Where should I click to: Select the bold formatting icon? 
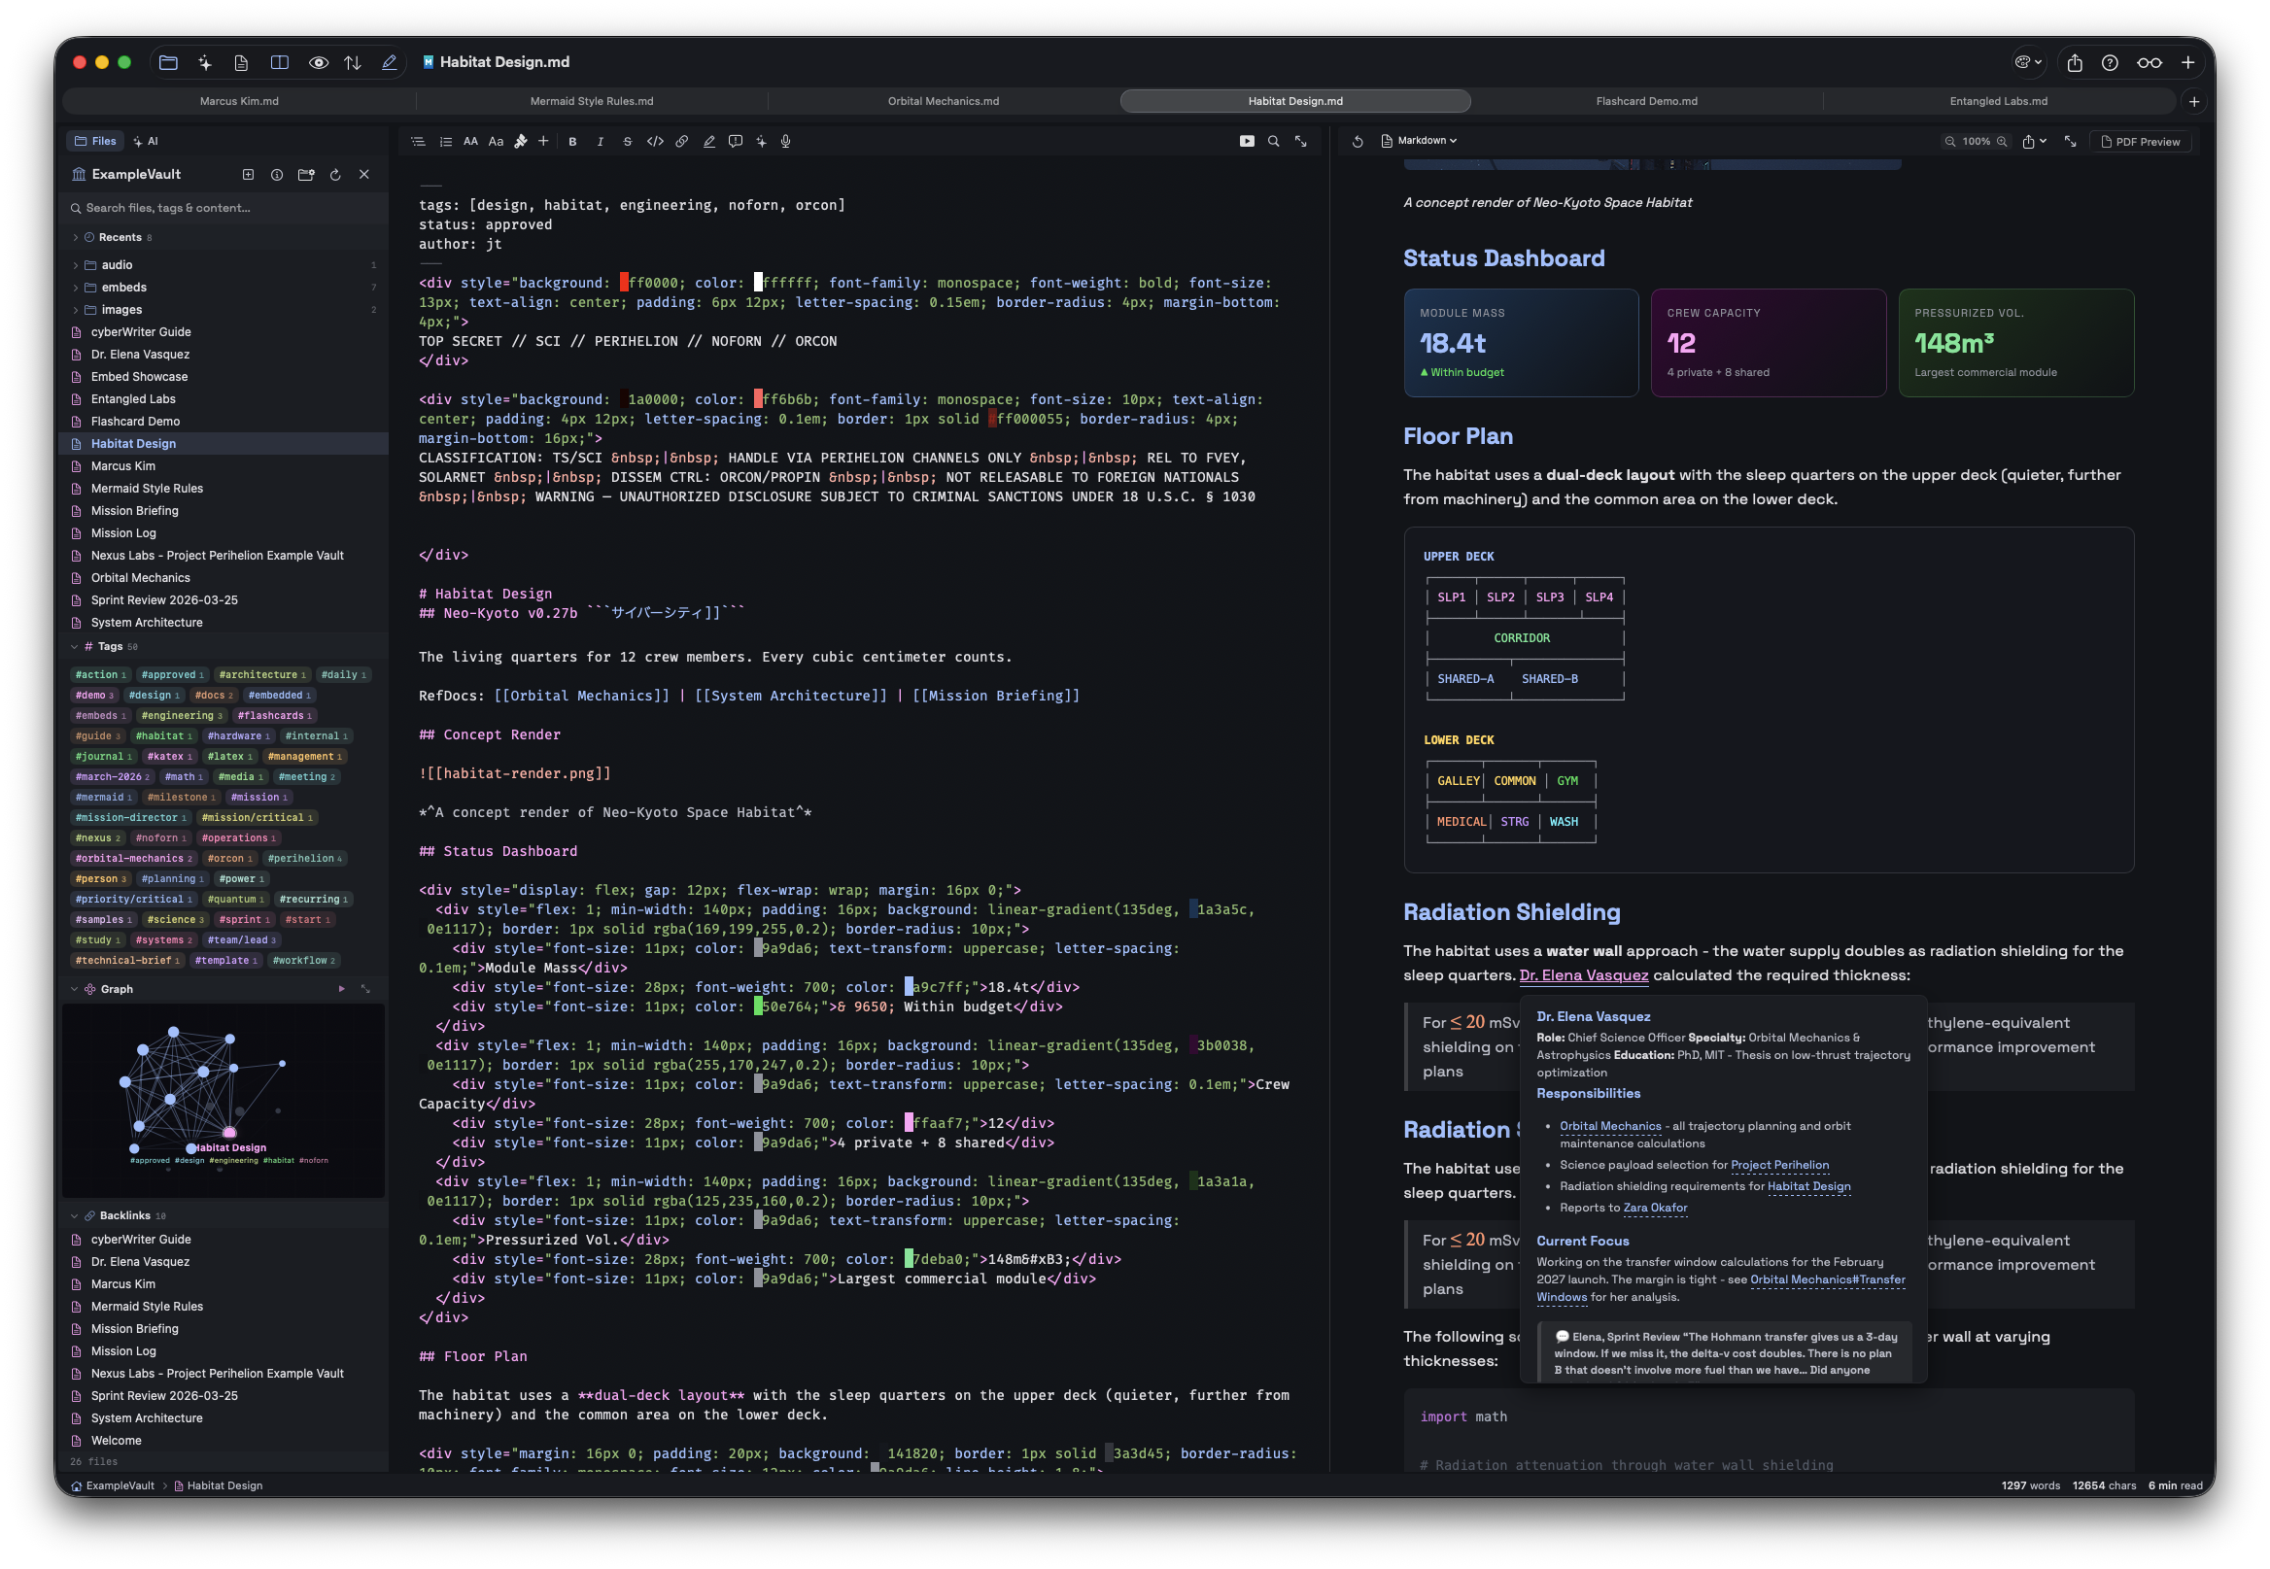(x=572, y=141)
